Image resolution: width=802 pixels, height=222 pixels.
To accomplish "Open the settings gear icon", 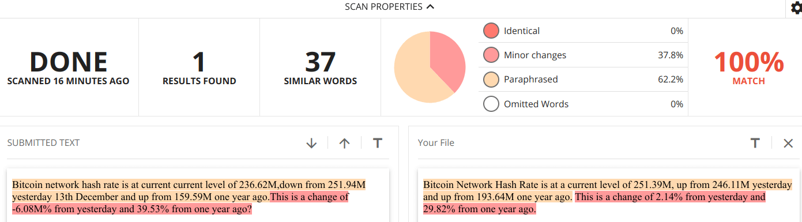I will [796, 7].
